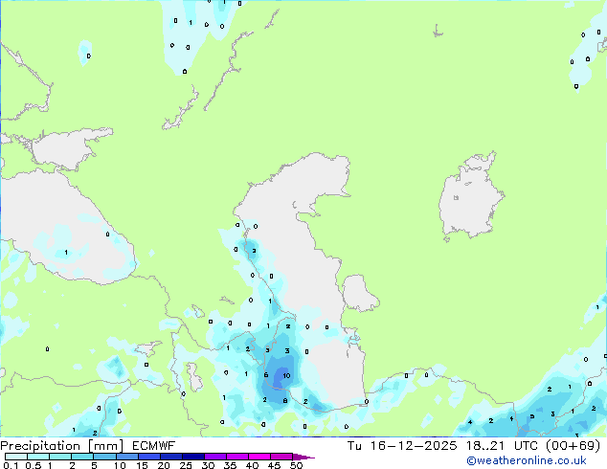
Task: Click the '35' legend scale label
Action: click(x=230, y=465)
